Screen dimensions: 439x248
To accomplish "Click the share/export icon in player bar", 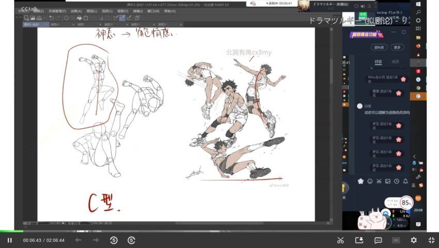I will coord(359,240).
